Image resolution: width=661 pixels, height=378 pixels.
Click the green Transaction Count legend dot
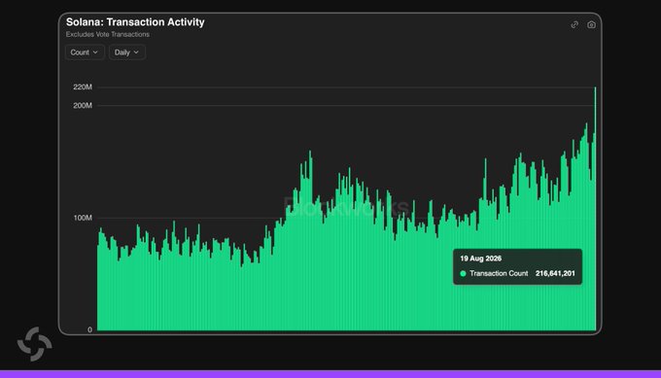[463, 273]
